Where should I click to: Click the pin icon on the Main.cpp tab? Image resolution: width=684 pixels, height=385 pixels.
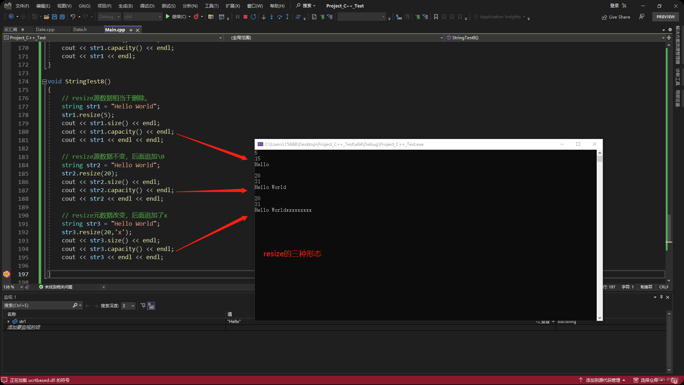[x=131, y=30]
